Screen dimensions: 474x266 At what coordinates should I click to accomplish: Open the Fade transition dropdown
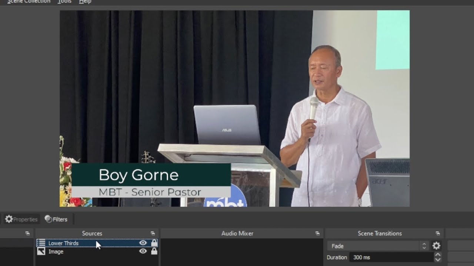pos(378,246)
